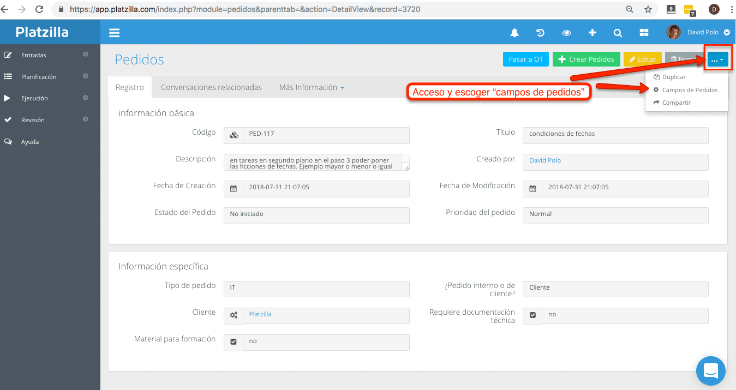Click the eye icon in top bar
This screenshot has height=390, width=736.
(566, 33)
